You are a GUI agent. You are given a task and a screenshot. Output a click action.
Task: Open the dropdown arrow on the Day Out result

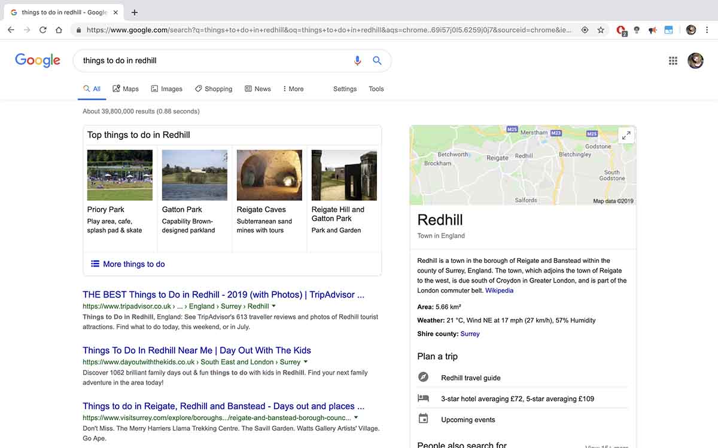tap(305, 361)
